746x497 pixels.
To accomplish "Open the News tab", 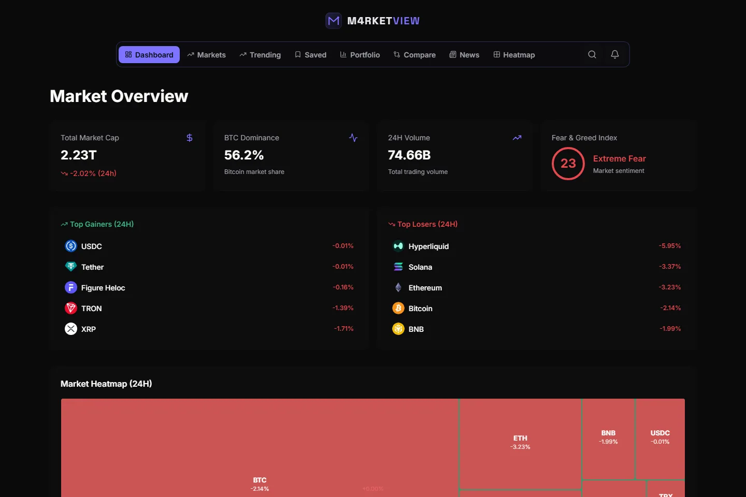I will point(464,54).
